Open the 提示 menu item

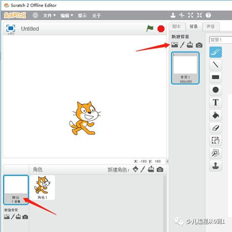(x=82, y=15)
